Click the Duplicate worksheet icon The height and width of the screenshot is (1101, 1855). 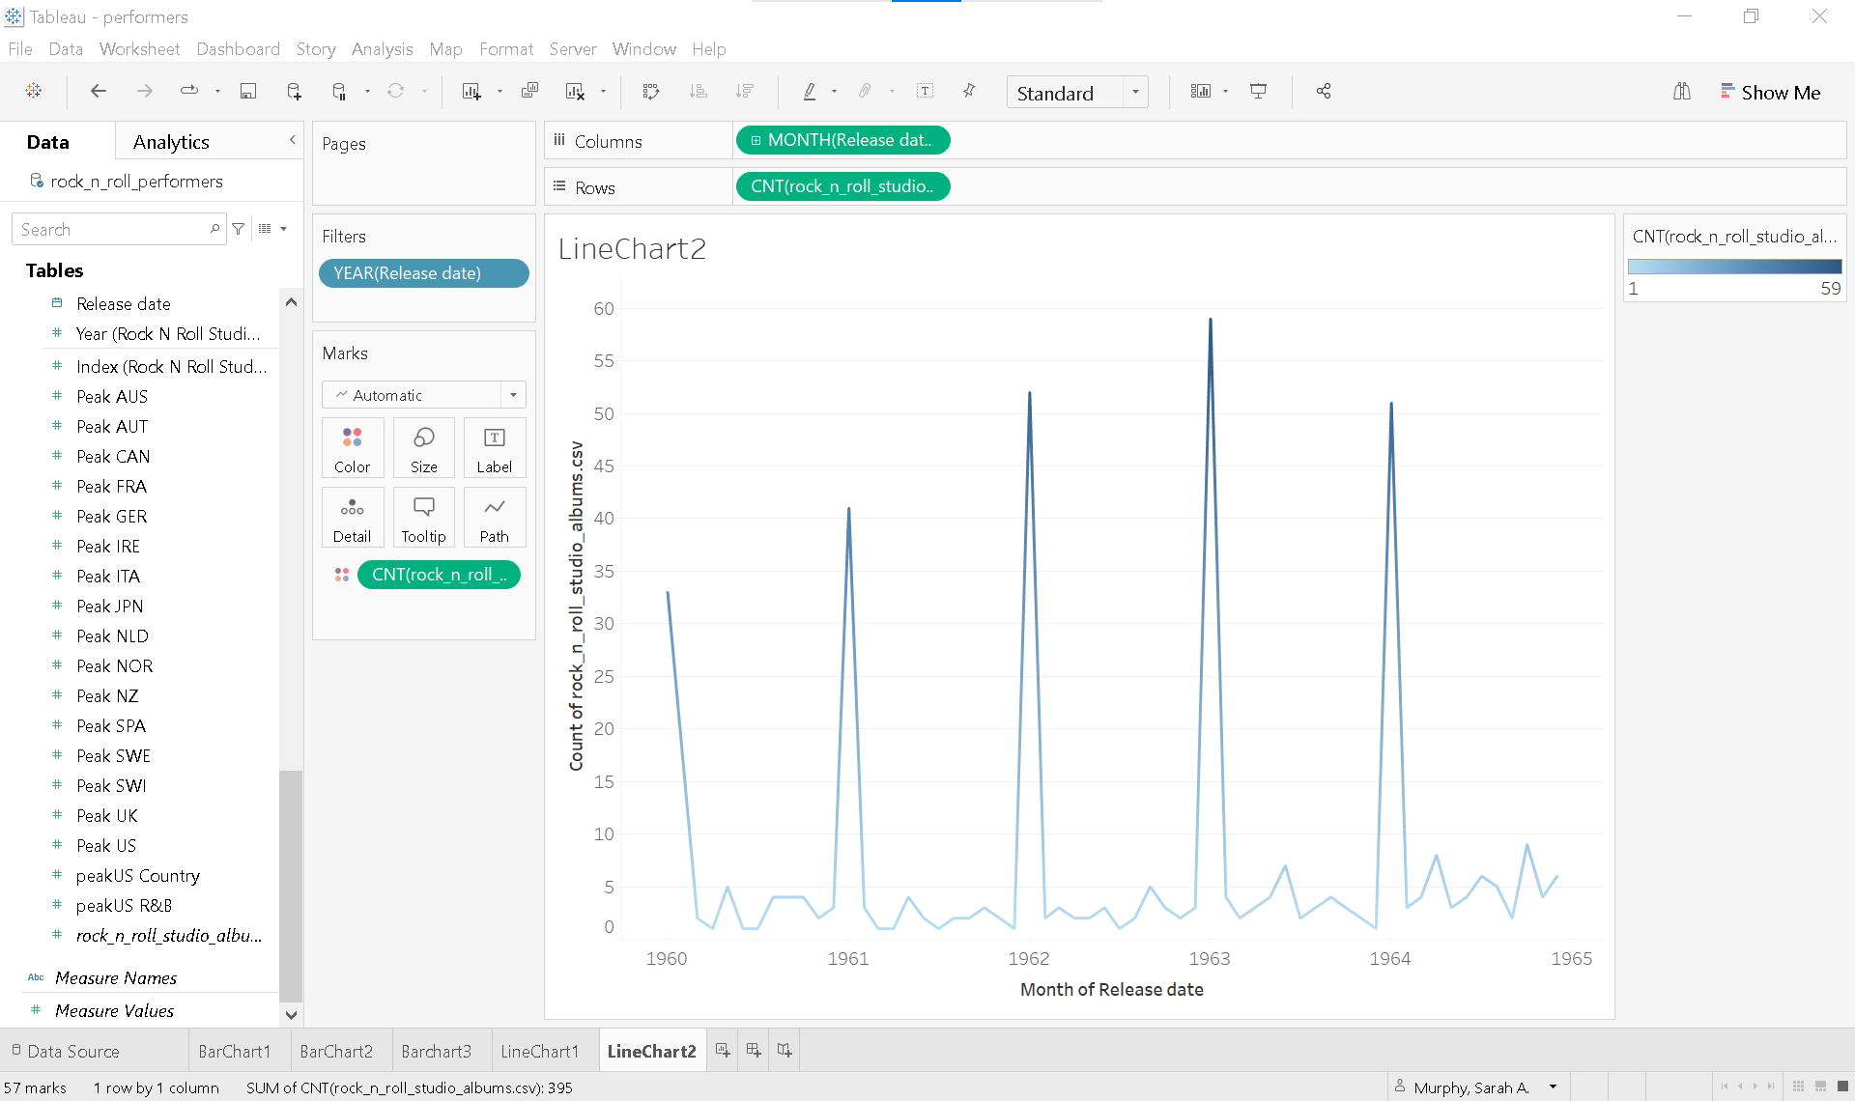(x=529, y=91)
